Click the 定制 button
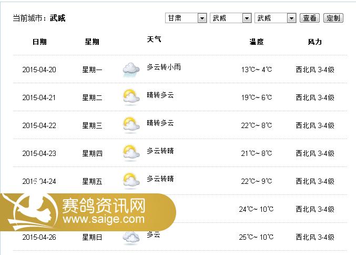 pos(333,18)
